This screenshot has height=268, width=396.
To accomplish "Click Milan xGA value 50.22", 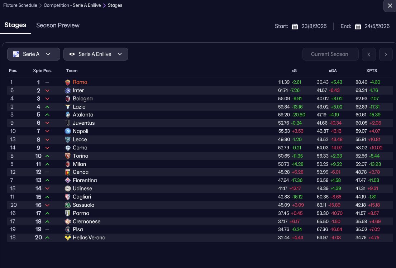I will [323, 164].
